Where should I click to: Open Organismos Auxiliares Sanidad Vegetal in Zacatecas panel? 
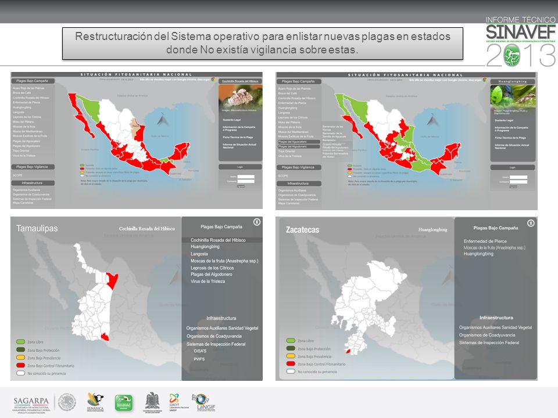(x=495, y=327)
